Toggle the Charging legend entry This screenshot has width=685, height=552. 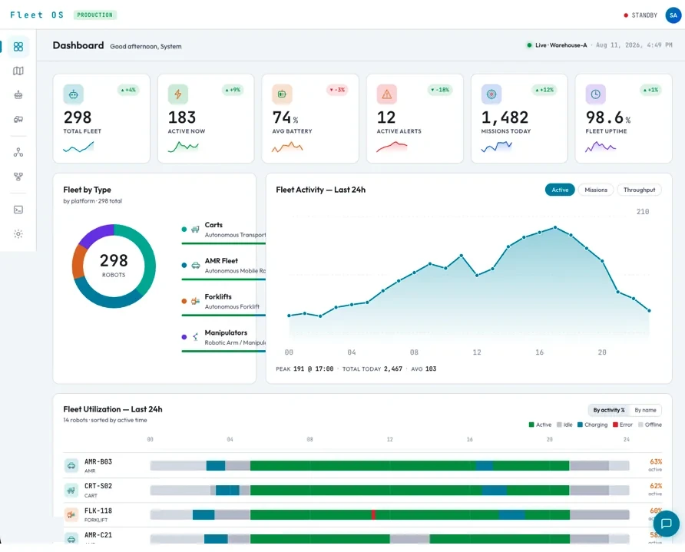592,425
